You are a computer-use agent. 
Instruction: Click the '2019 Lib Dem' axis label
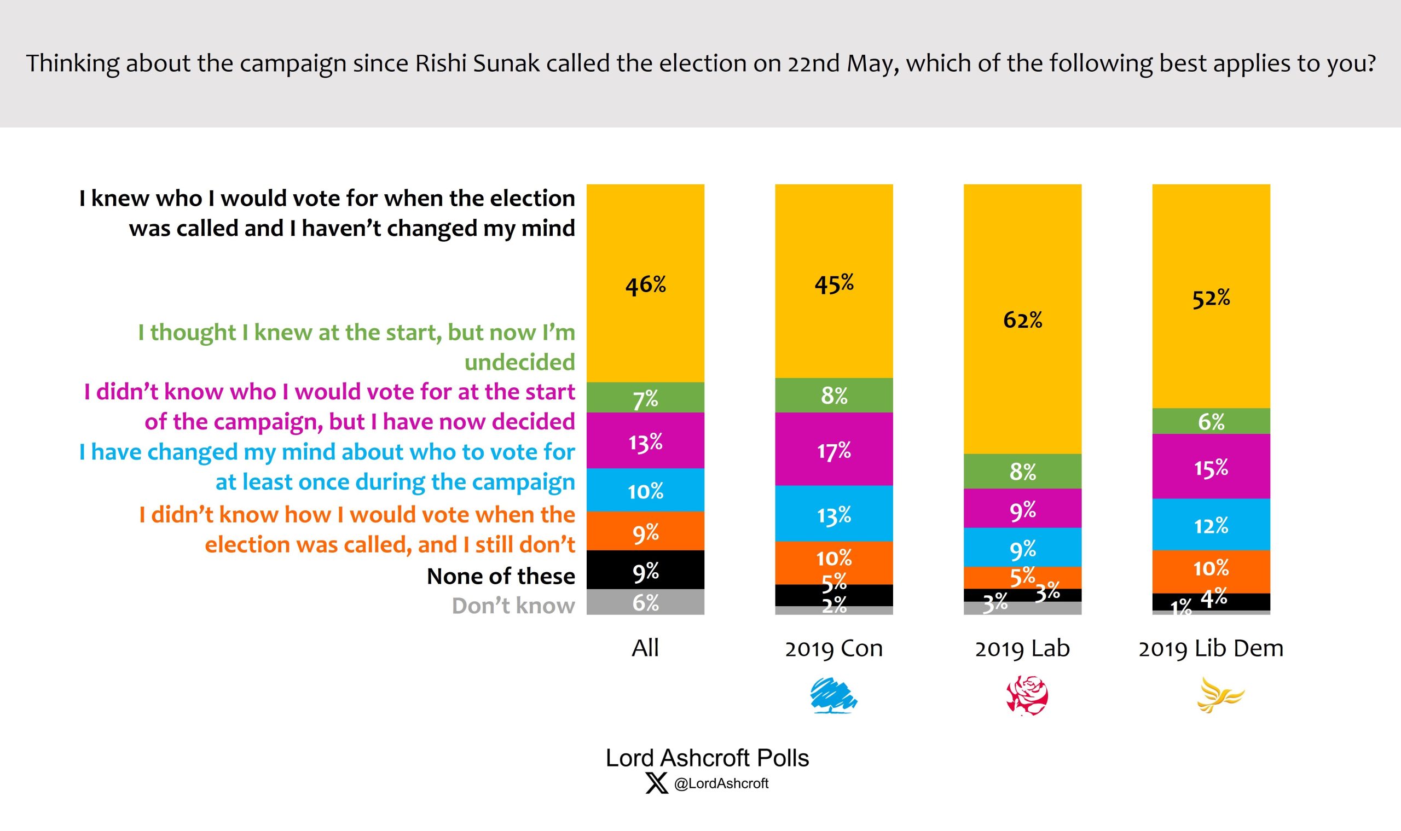(x=1211, y=648)
